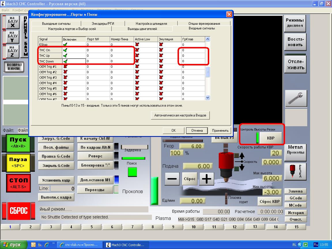The image size is (332, 249).
Task: Click the signal list scrollbar thumb
Action: click(x=207, y=72)
